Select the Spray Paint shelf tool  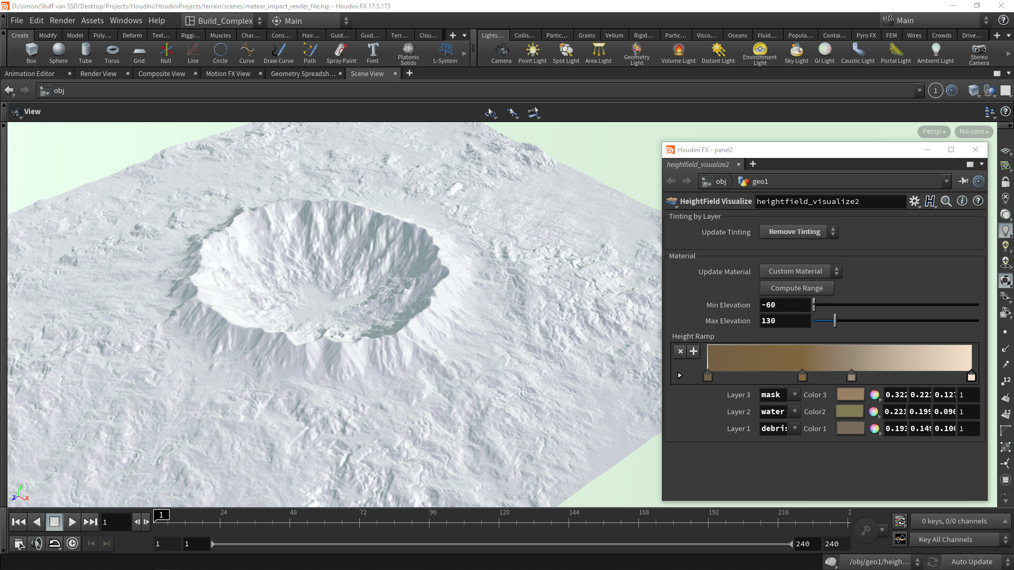pyautogui.click(x=341, y=53)
